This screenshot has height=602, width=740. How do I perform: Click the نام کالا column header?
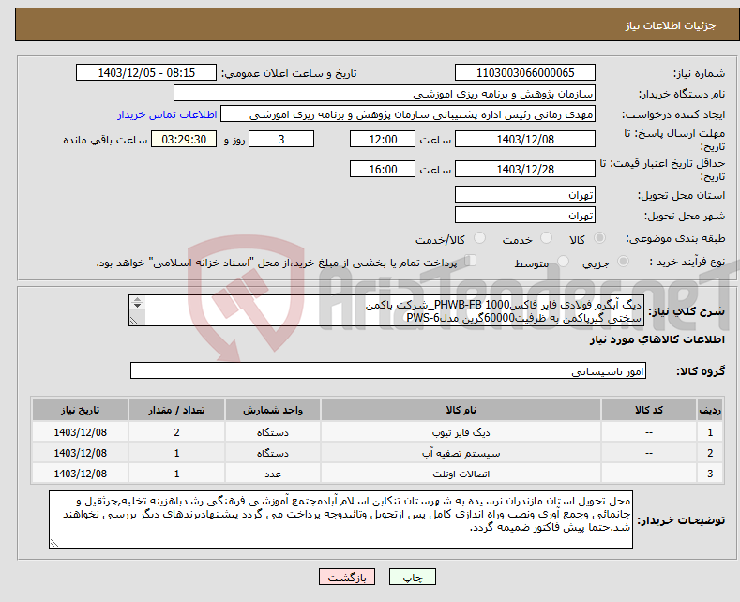[x=461, y=410]
